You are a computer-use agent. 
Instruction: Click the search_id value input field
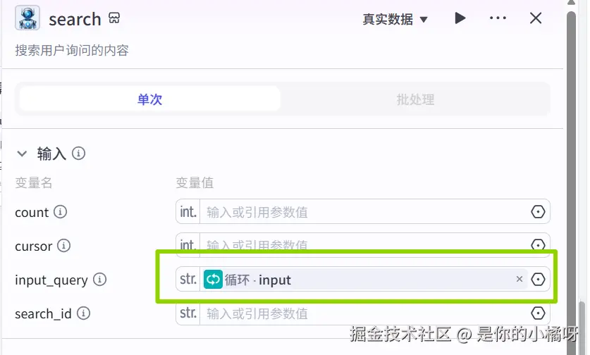coord(364,313)
